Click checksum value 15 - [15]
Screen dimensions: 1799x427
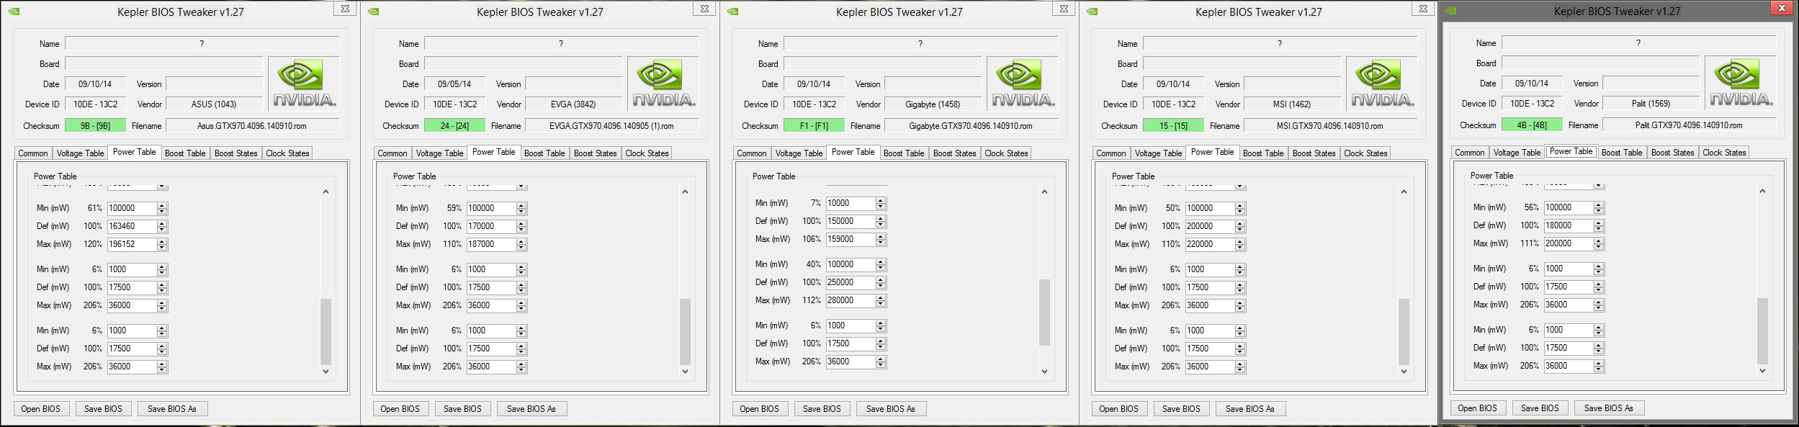point(1173,125)
